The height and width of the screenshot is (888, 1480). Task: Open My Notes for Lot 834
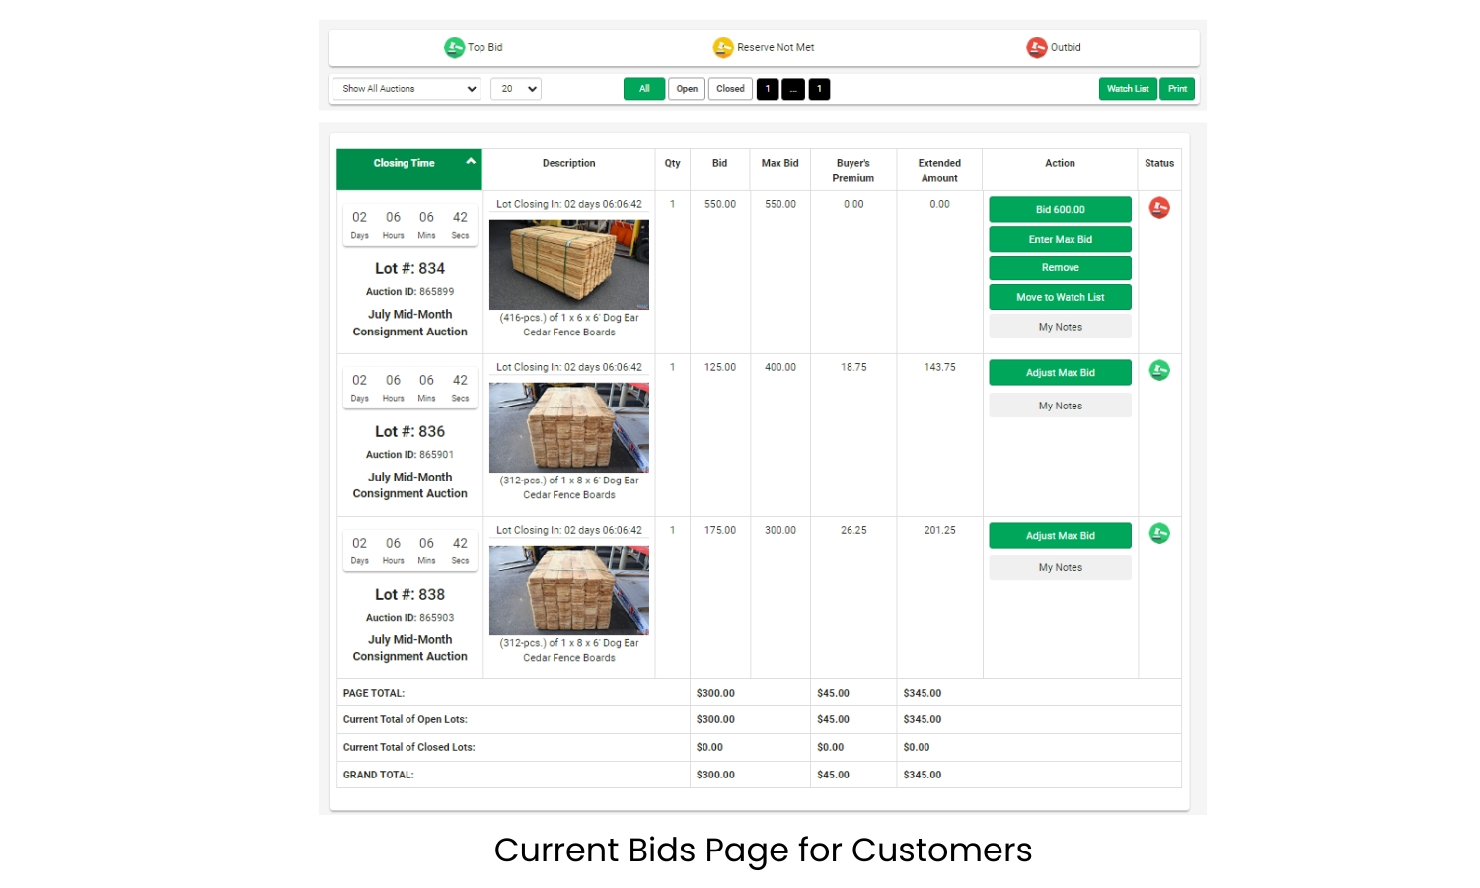[1061, 327]
